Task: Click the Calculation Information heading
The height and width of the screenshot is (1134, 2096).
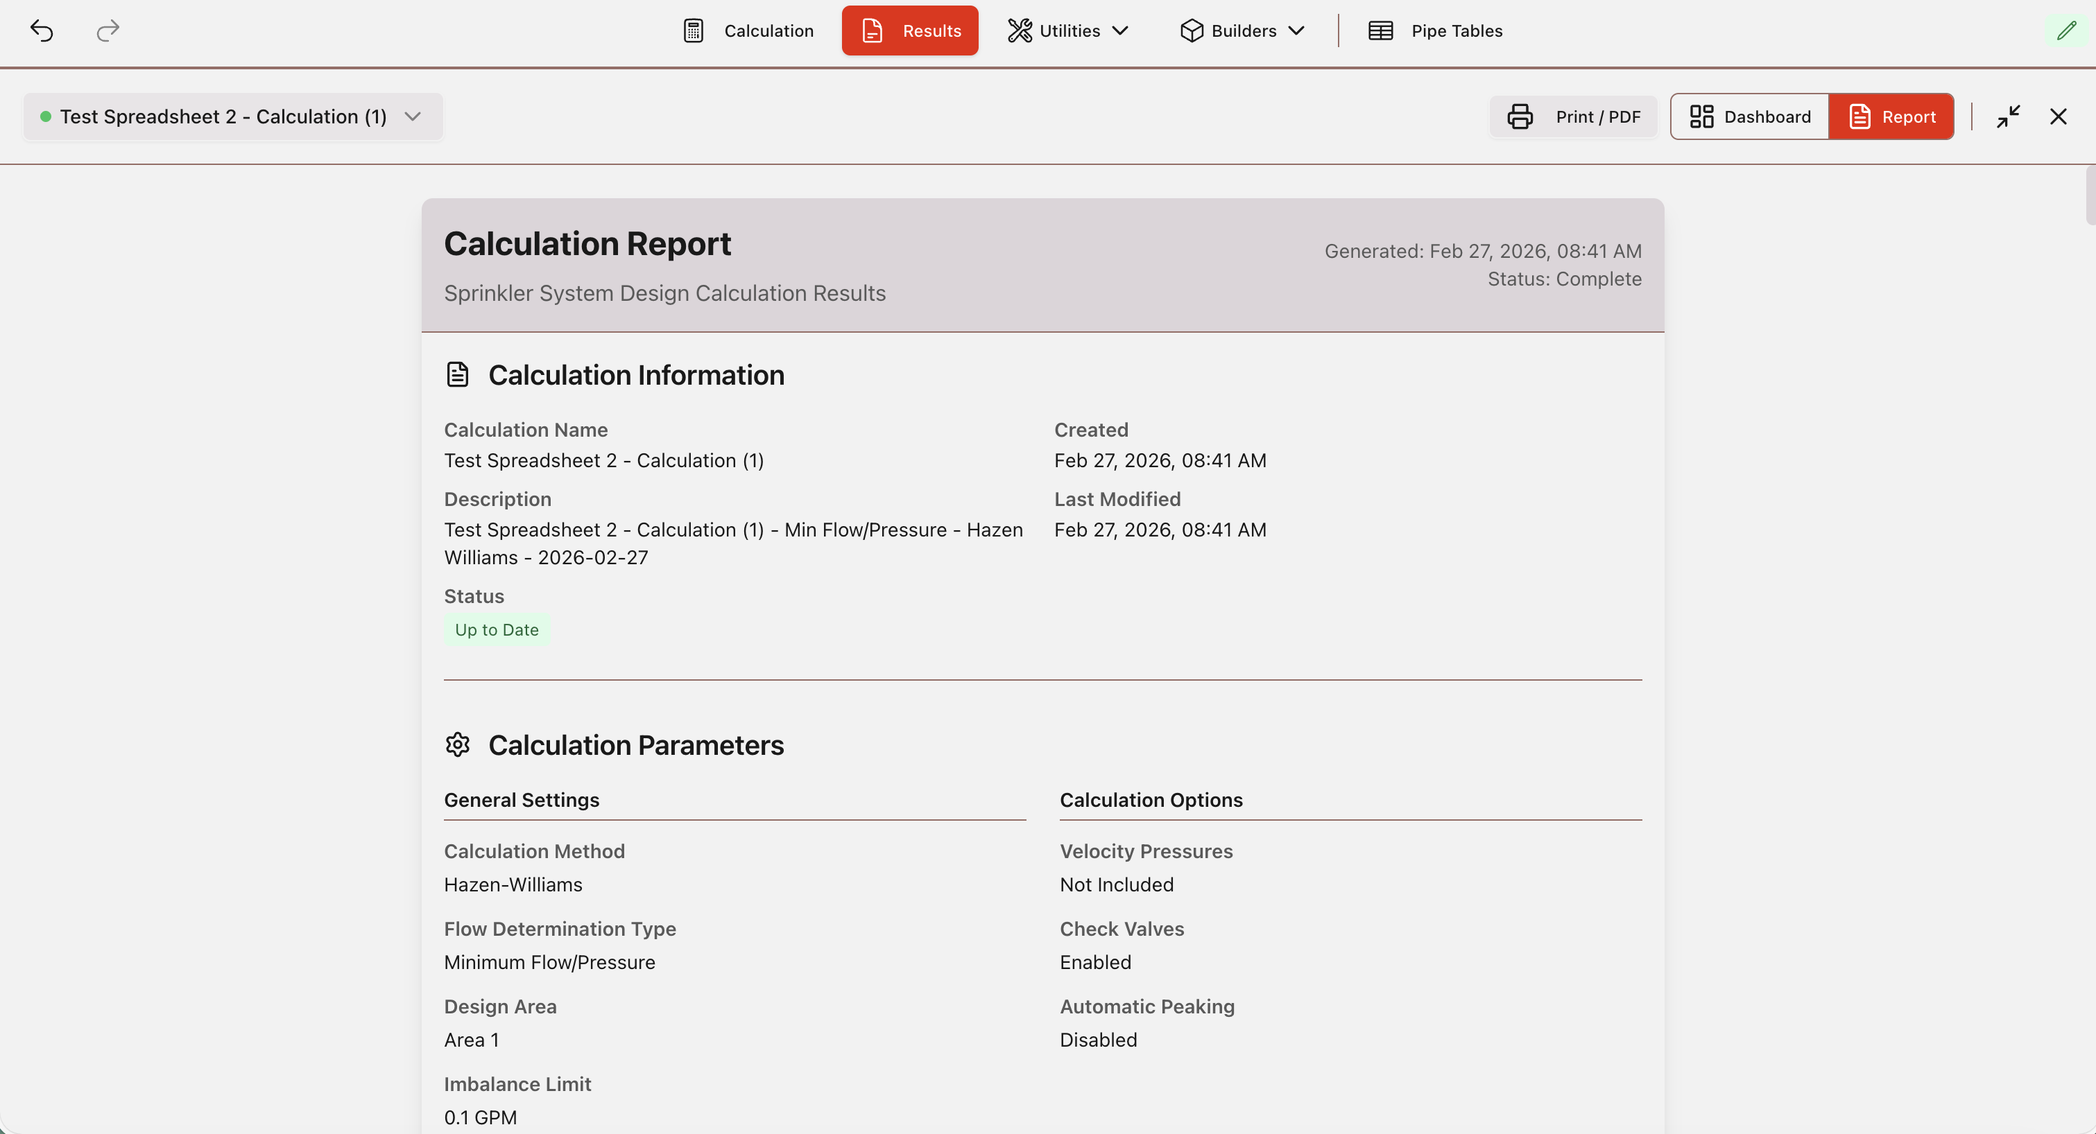Action: point(636,375)
